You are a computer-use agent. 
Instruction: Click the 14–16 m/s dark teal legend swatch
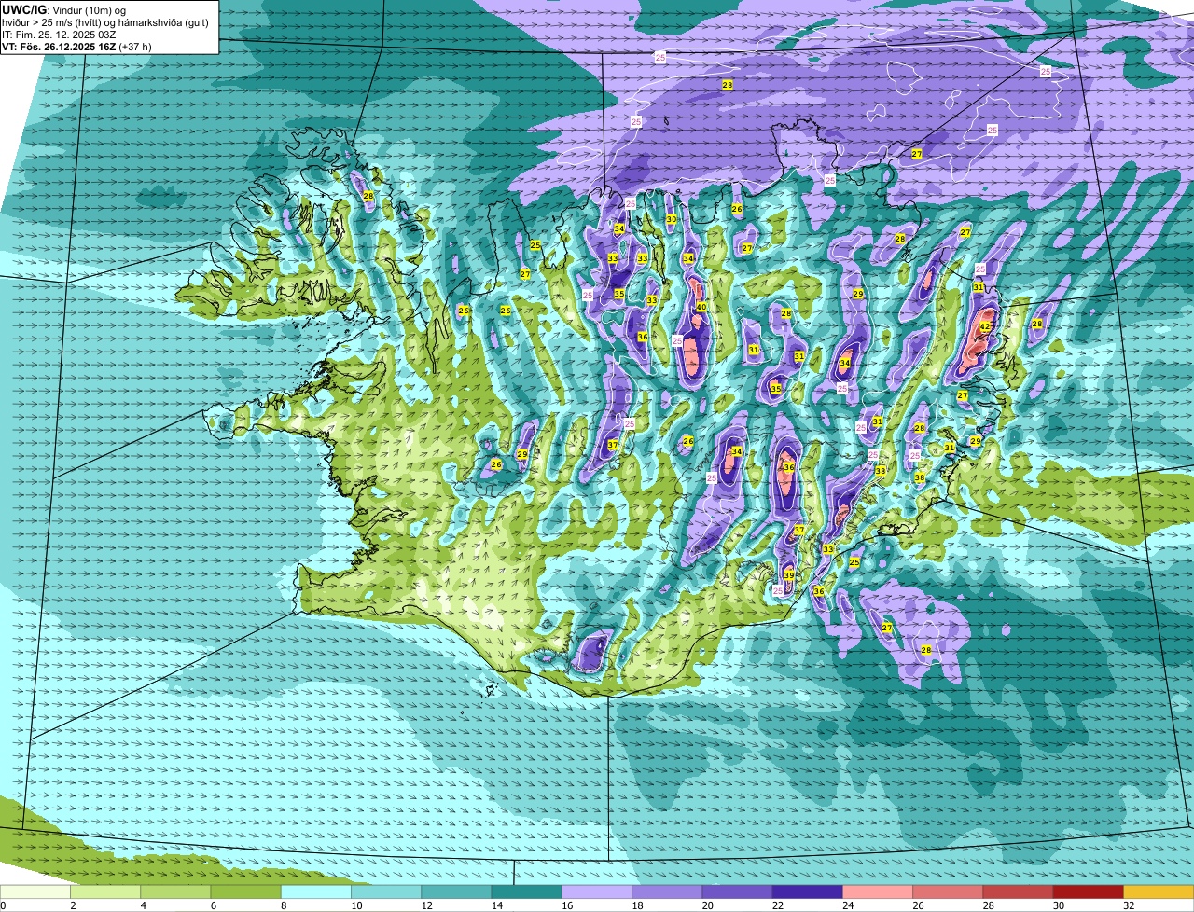tap(527, 892)
